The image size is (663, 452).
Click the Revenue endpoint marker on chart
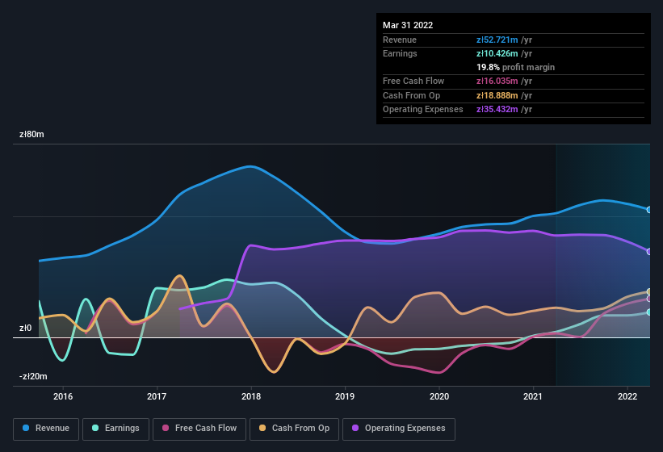(649, 210)
